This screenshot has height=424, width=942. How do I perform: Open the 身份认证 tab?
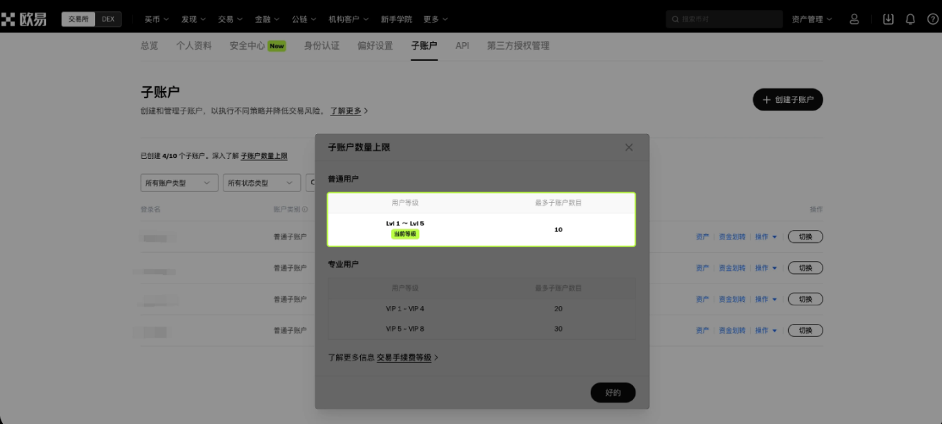(x=322, y=46)
